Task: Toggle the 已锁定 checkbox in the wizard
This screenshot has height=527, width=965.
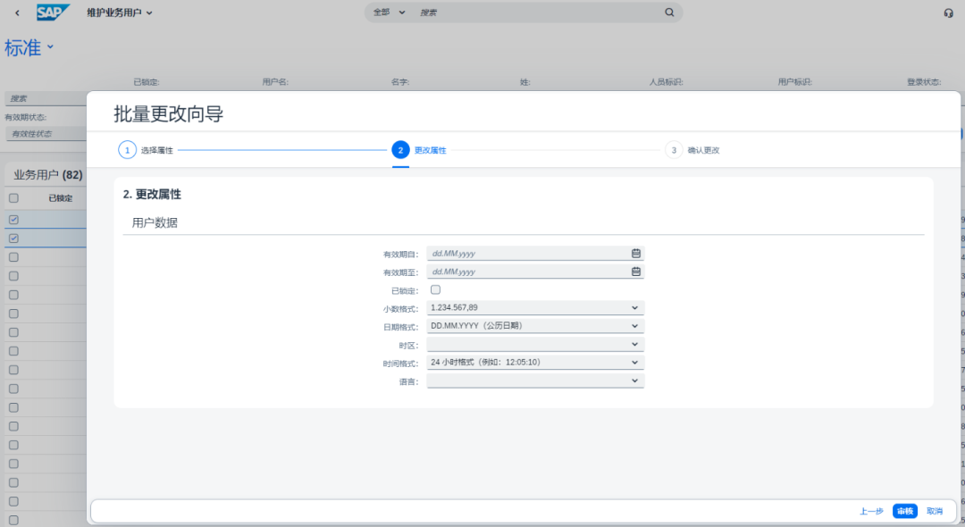Action: 435,289
